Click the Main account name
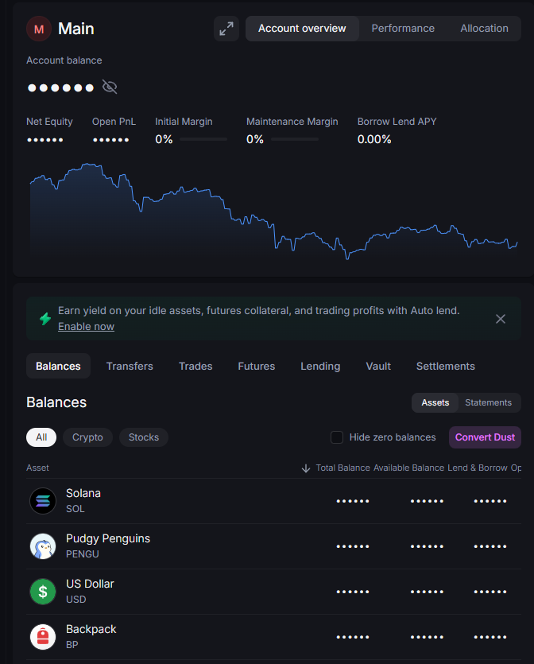 76,29
